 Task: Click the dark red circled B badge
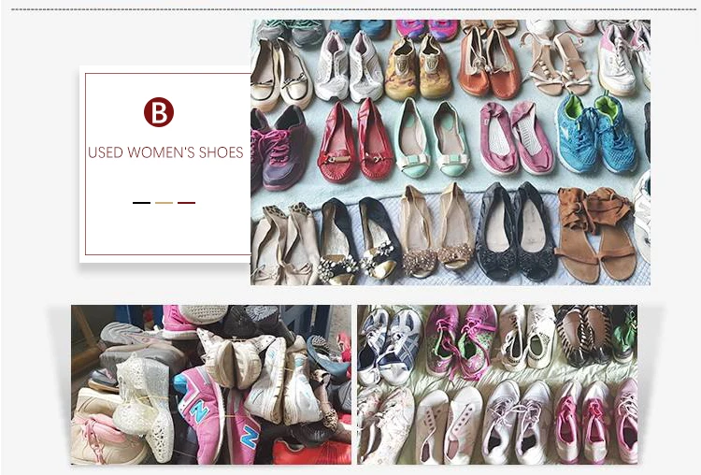159,112
